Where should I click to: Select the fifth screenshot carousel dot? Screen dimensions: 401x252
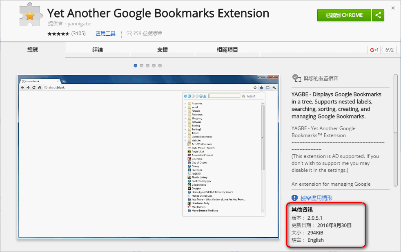pos(160,65)
